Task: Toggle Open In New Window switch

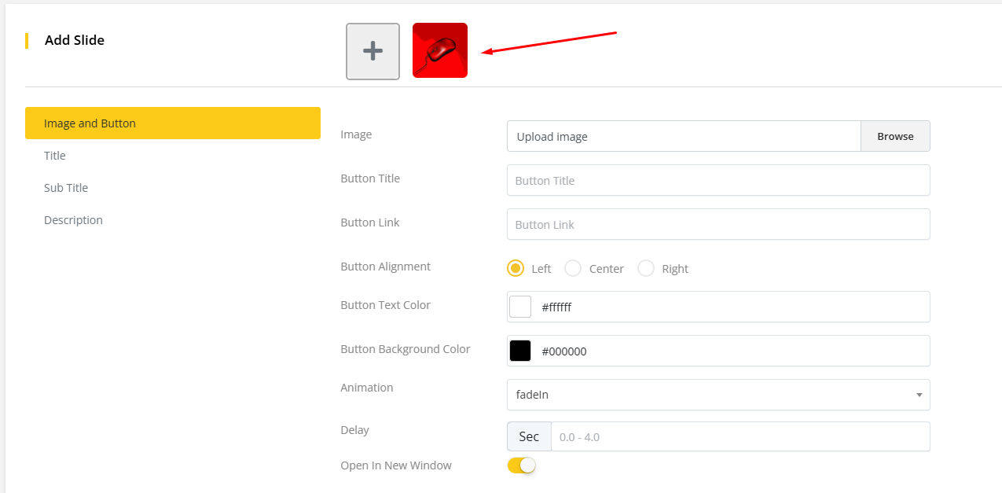Action: 522,465
